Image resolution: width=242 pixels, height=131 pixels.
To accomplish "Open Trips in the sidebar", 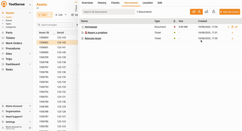I will pyautogui.click(x=9, y=59).
